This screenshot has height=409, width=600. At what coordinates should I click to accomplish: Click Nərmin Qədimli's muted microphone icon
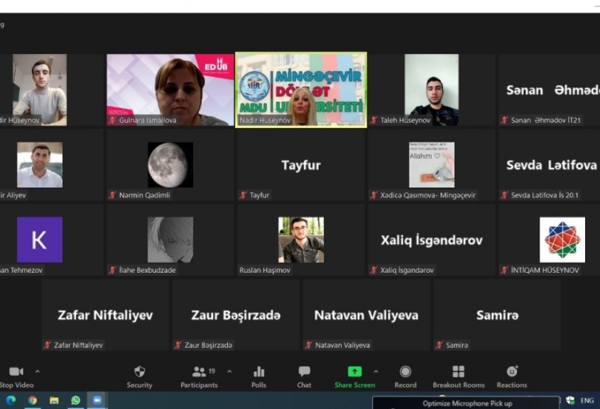pos(112,195)
